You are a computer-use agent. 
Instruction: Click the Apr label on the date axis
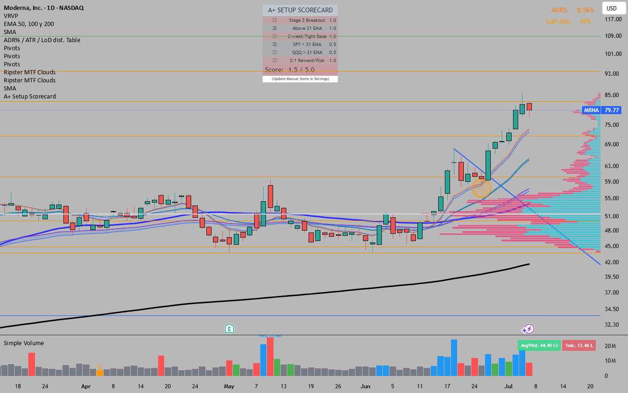(85, 386)
